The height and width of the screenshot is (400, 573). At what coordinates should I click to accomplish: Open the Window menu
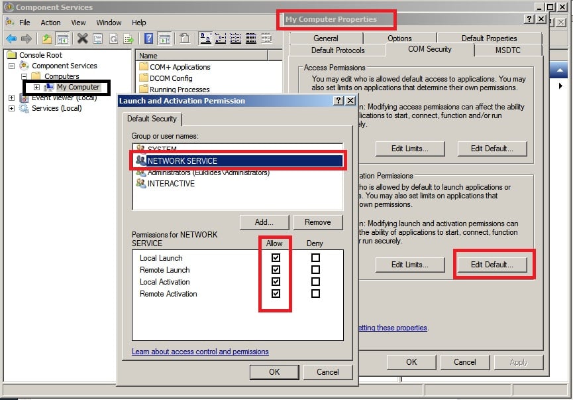[x=109, y=23]
